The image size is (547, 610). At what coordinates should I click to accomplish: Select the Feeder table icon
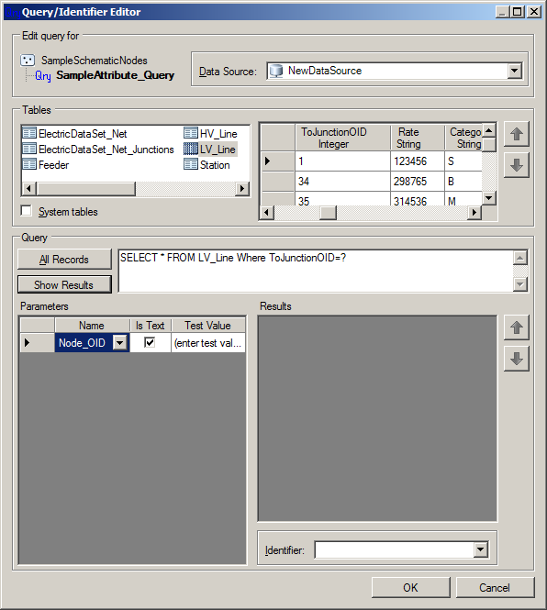click(29, 164)
